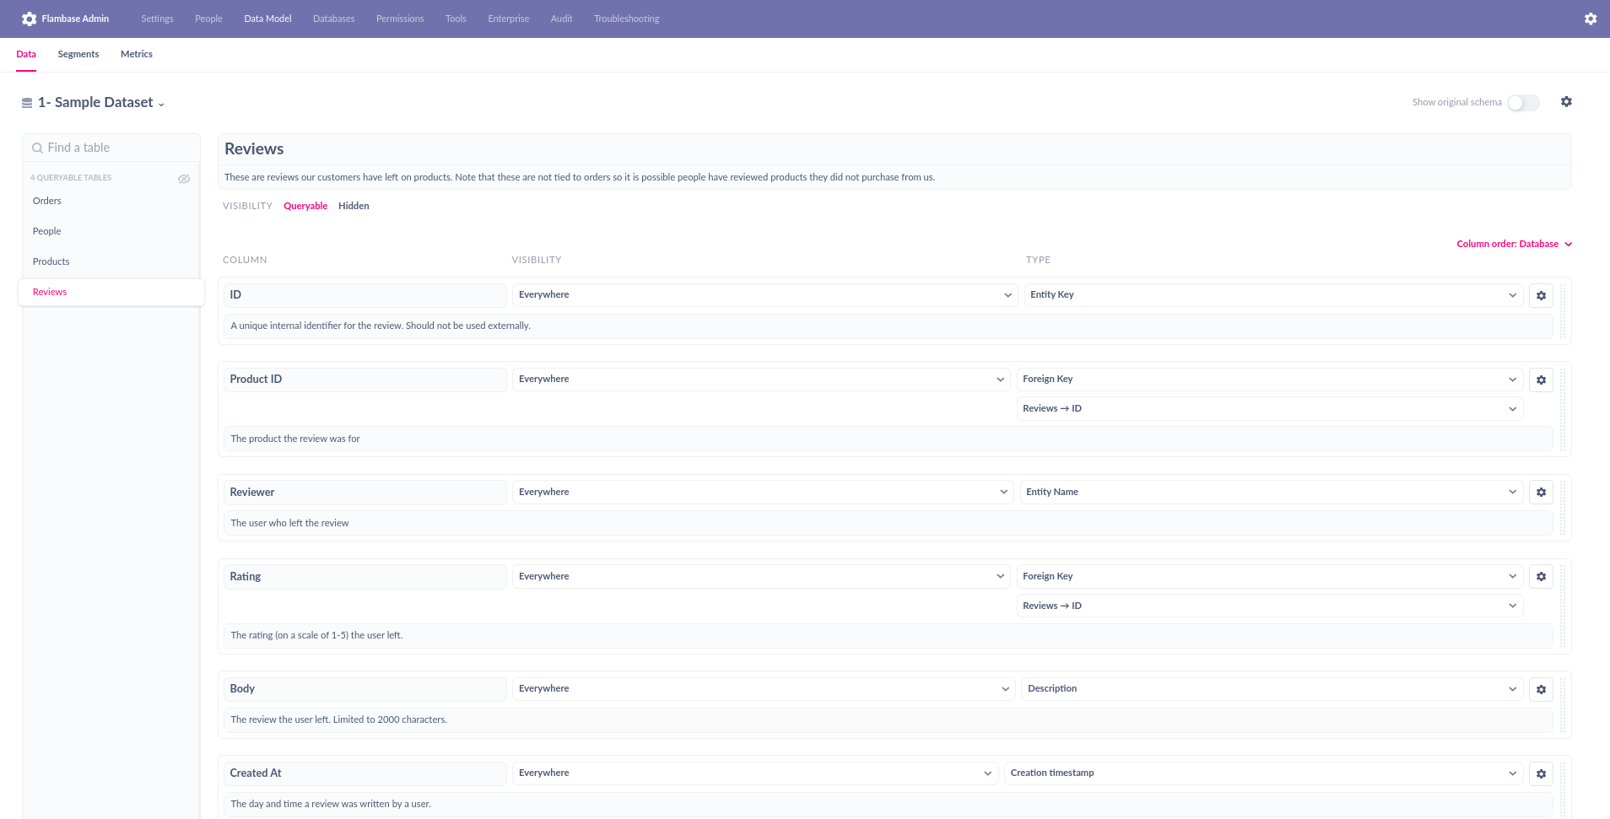Select the Products table in the sidebar
This screenshot has height=819, width=1610.
click(51, 261)
